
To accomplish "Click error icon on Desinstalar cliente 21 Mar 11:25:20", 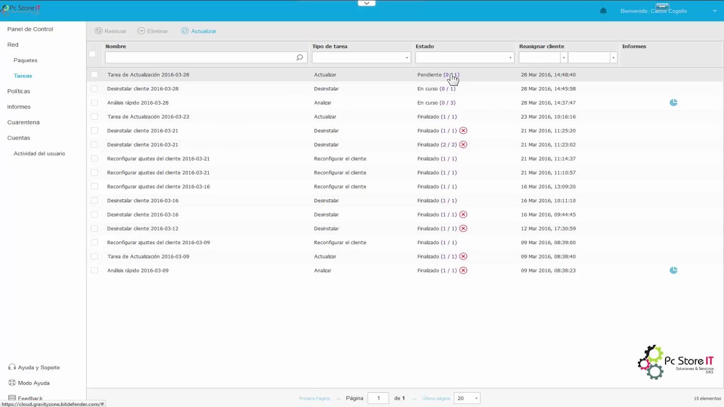I will coord(463,131).
